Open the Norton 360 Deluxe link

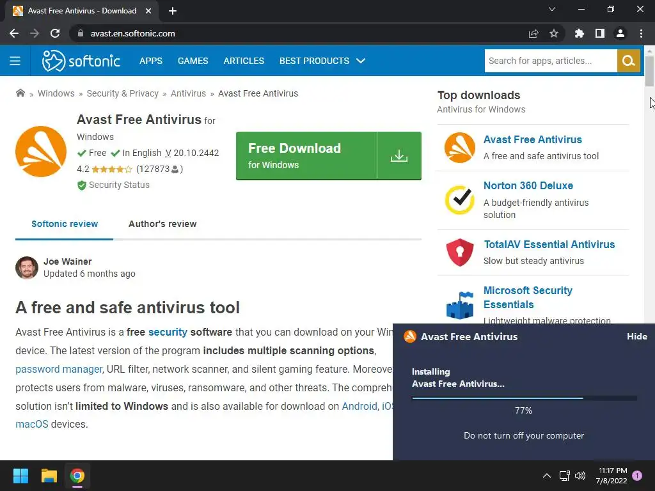coord(528,185)
